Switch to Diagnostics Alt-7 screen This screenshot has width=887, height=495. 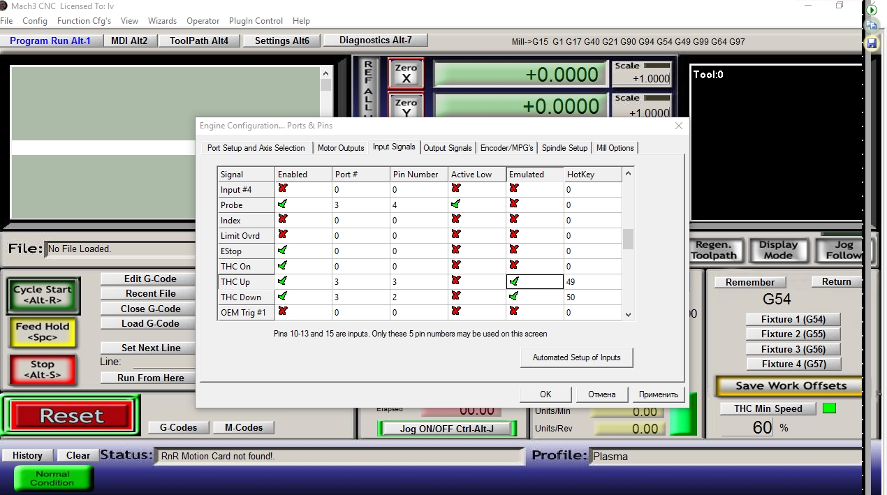(x=376, y=40)
